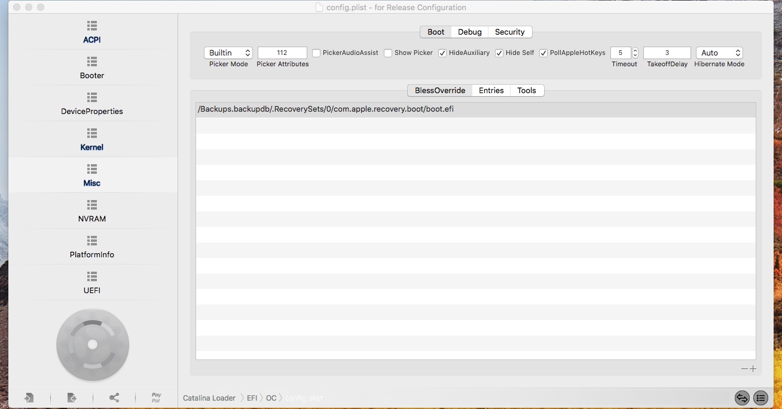Image resolution: width=782 pixels, height=409 pixels.
Task: Click the export file icon at sidebar bottom
Action: [72, 398]
